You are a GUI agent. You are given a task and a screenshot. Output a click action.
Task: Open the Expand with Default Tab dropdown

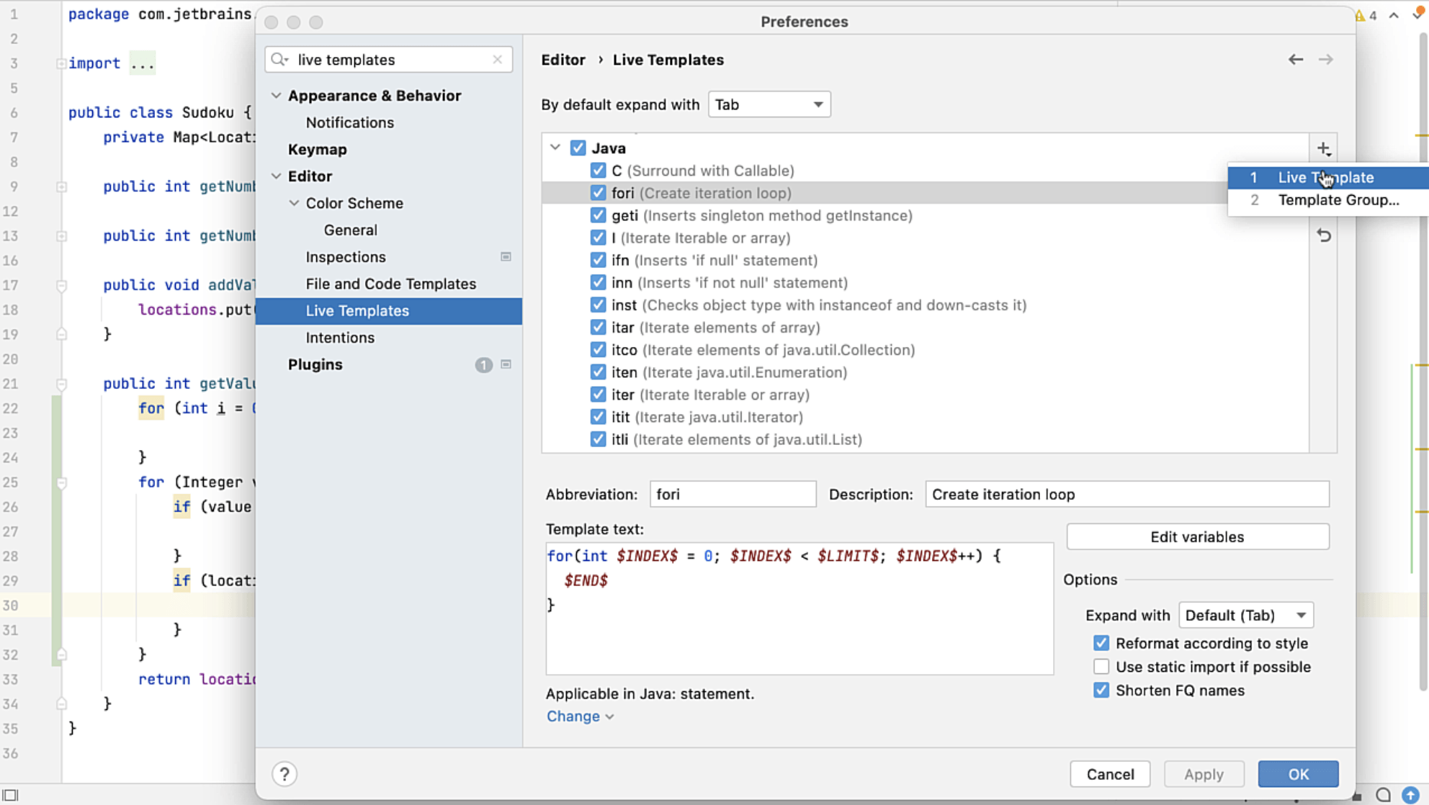click(x=1245, y=615)
